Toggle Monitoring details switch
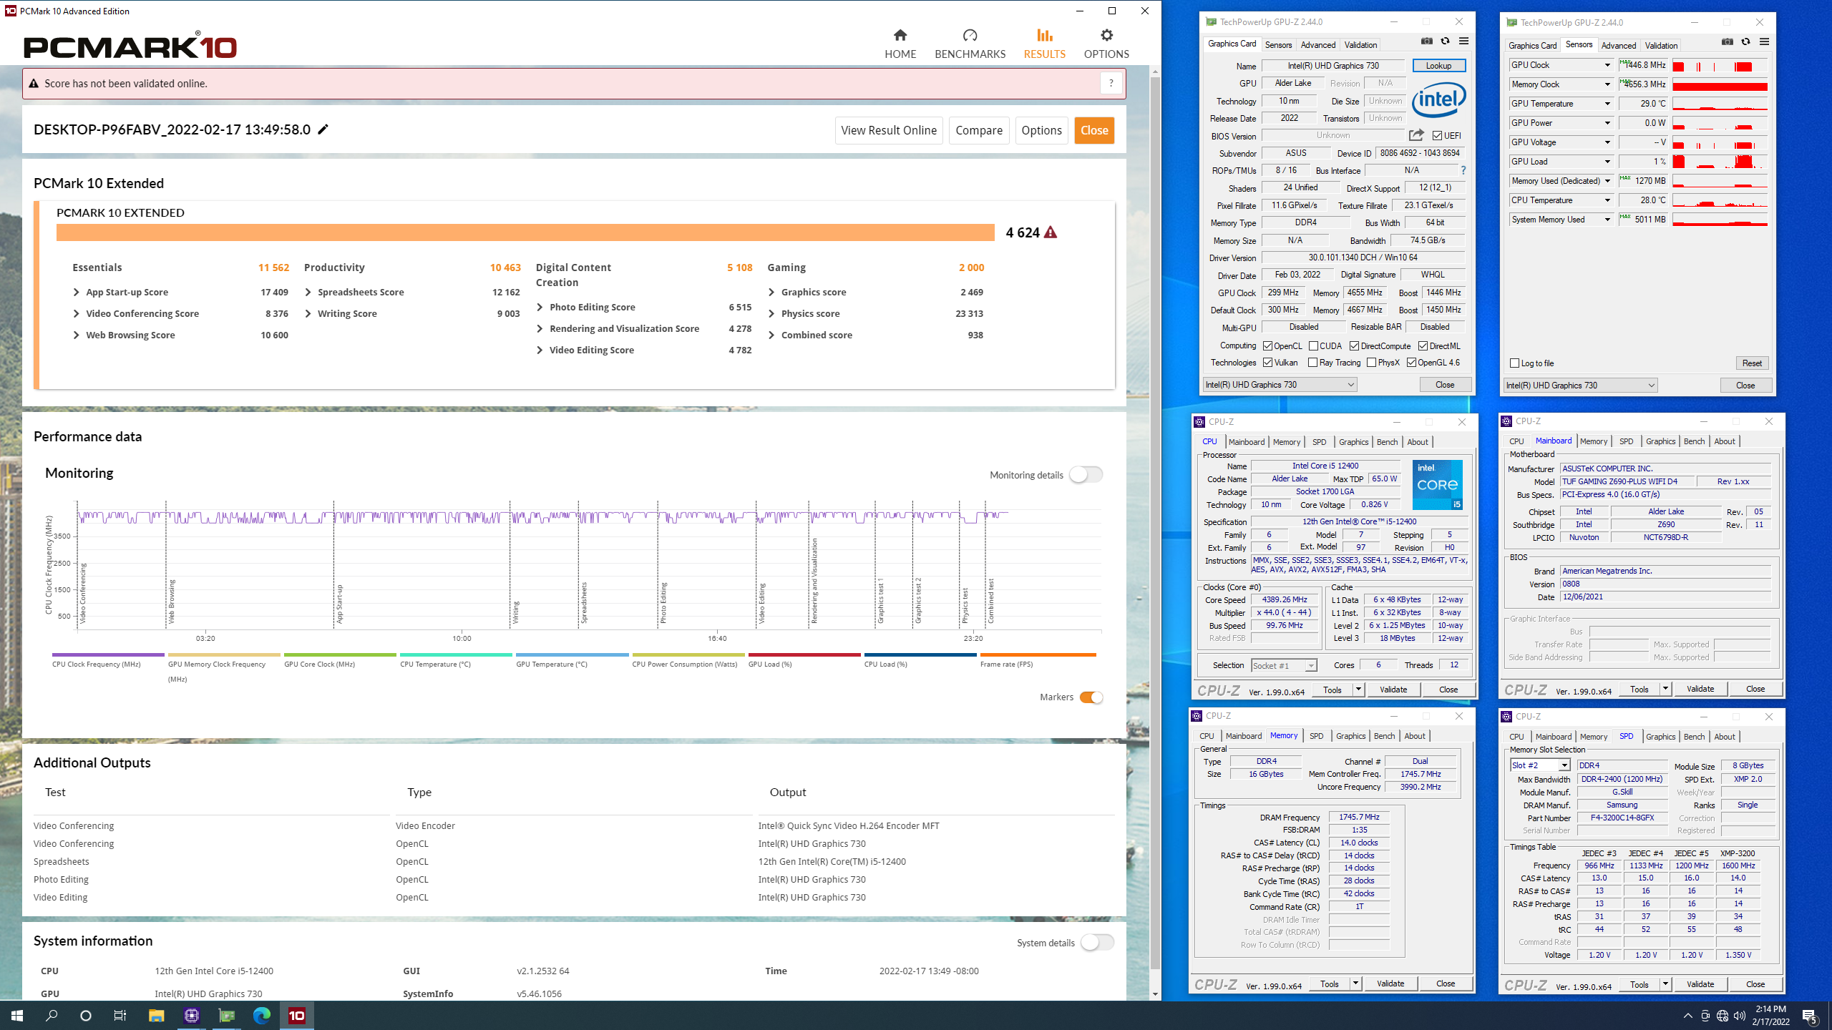Image resolution: width=1832 pixels, height=1030 pixels. pyautogui.click(x=1086, y=474)
